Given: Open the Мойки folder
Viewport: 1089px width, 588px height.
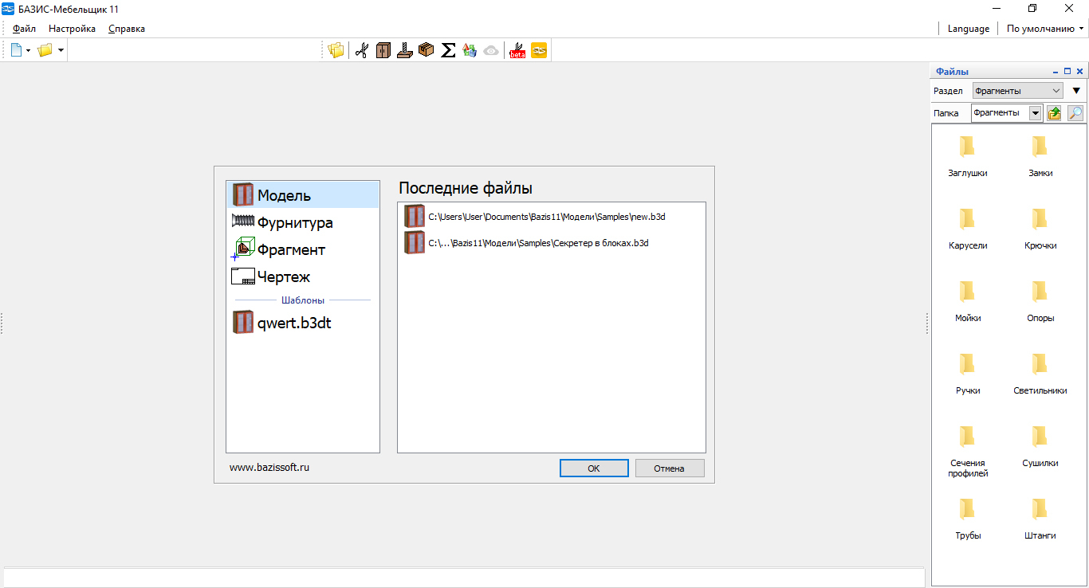Looking at the screenshot, I should click(x=968, y=302).
